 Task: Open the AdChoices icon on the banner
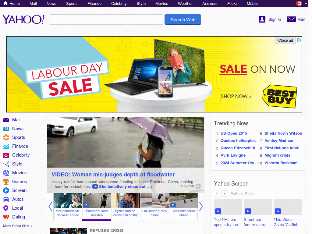pos(299,40)
